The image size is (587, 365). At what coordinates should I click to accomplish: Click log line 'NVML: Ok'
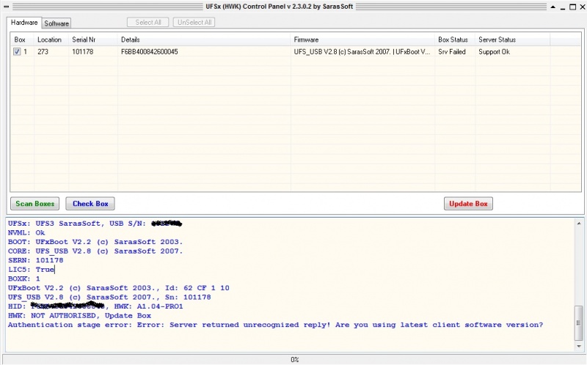(x=26, y=232)
